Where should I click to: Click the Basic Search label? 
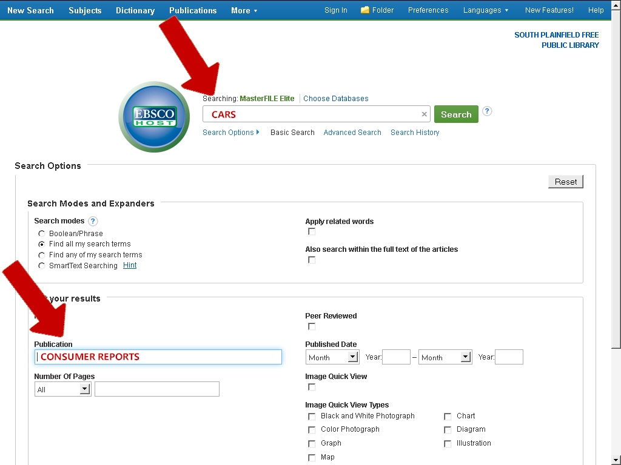pos(292,133)
